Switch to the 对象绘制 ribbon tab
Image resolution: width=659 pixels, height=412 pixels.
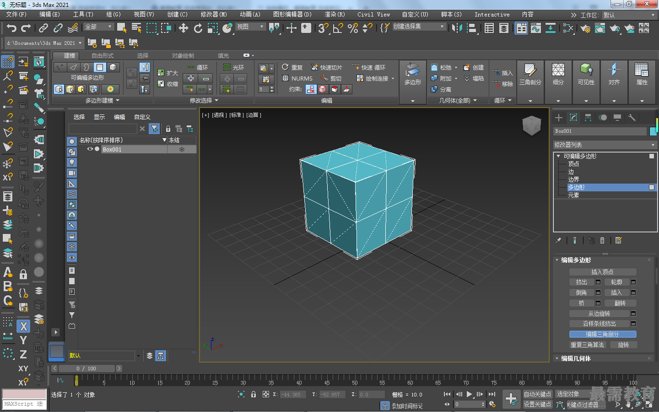pos(183,56)
